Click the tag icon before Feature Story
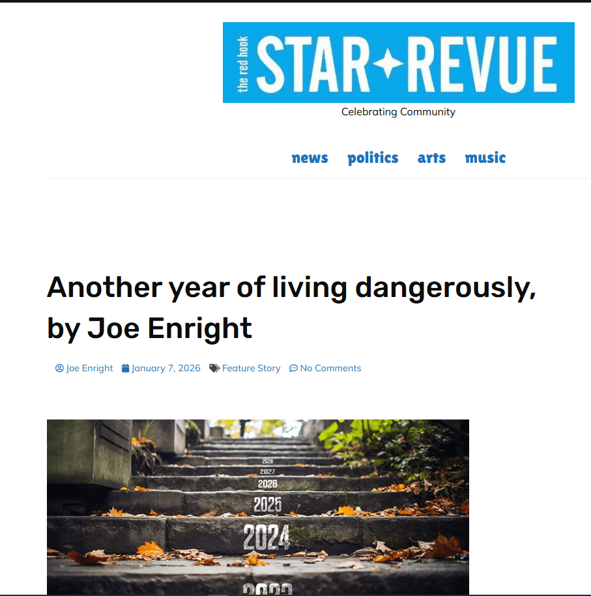591x596 pixels. coord(214,368)
